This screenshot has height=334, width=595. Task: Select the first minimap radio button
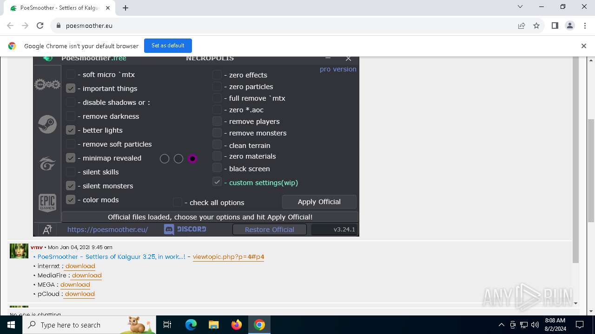click(x=165, y=159)
